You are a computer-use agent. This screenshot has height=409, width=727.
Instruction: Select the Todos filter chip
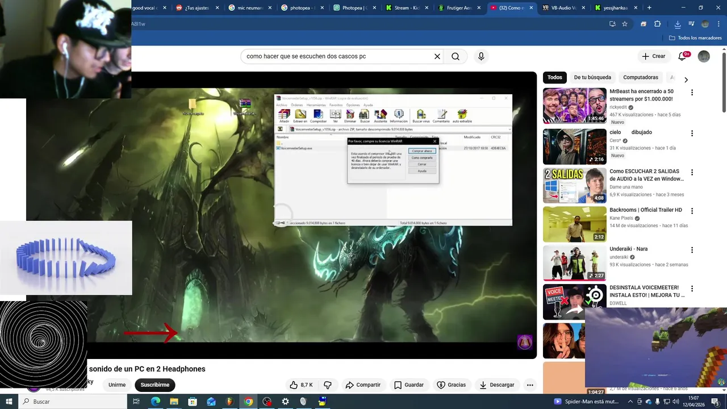(x=555, y=77)
